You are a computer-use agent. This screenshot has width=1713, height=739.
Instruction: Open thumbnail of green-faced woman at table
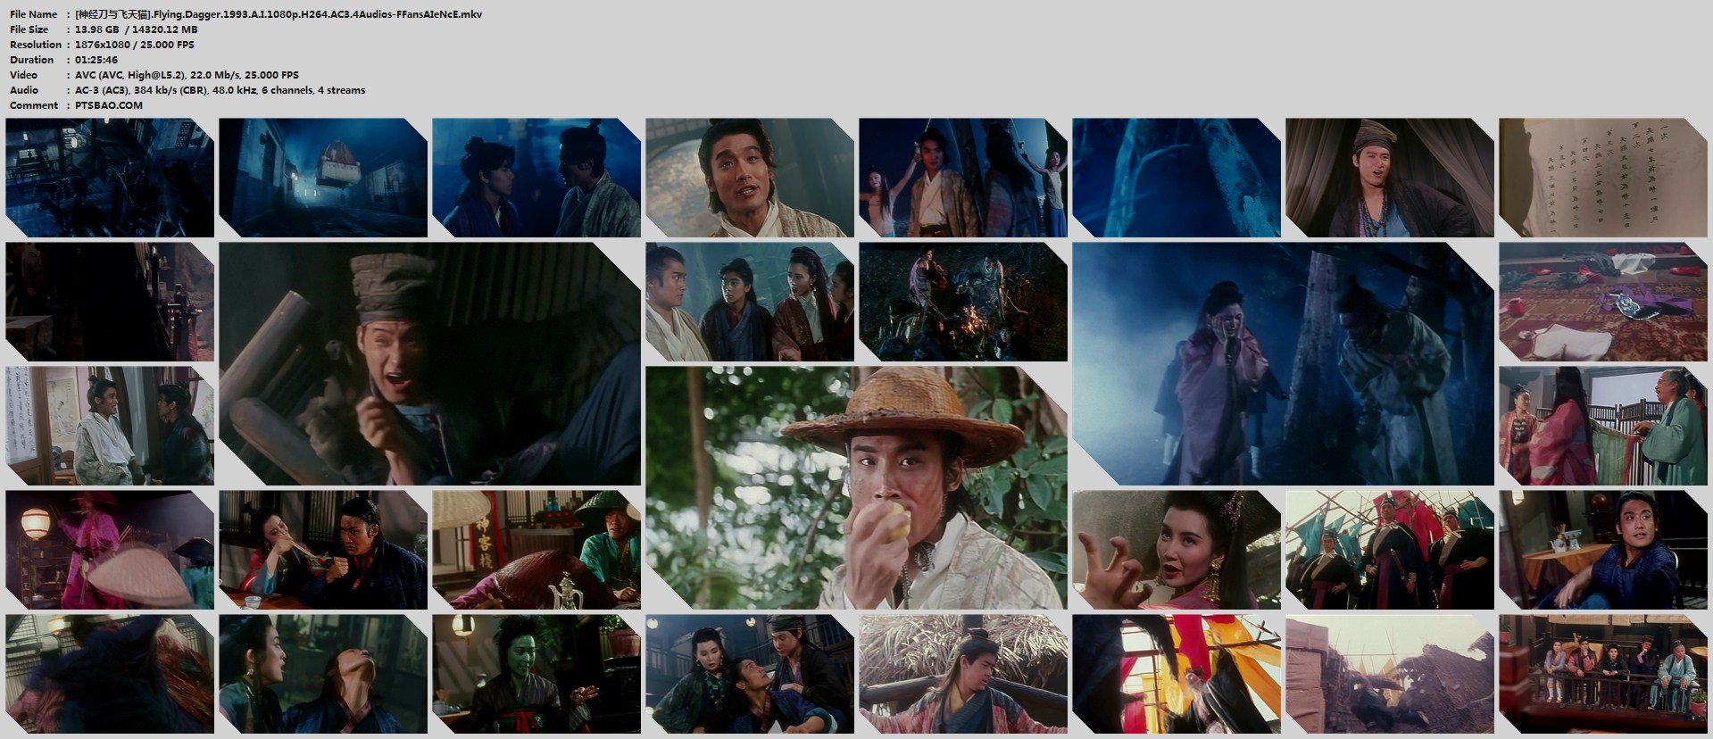click(x=536, y=674)
